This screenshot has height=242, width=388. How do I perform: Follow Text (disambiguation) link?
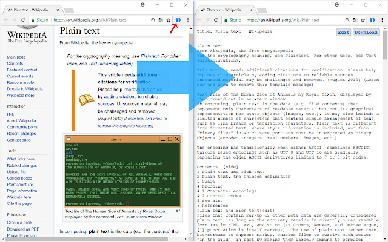pyautogui.click(x=110, y=64)
